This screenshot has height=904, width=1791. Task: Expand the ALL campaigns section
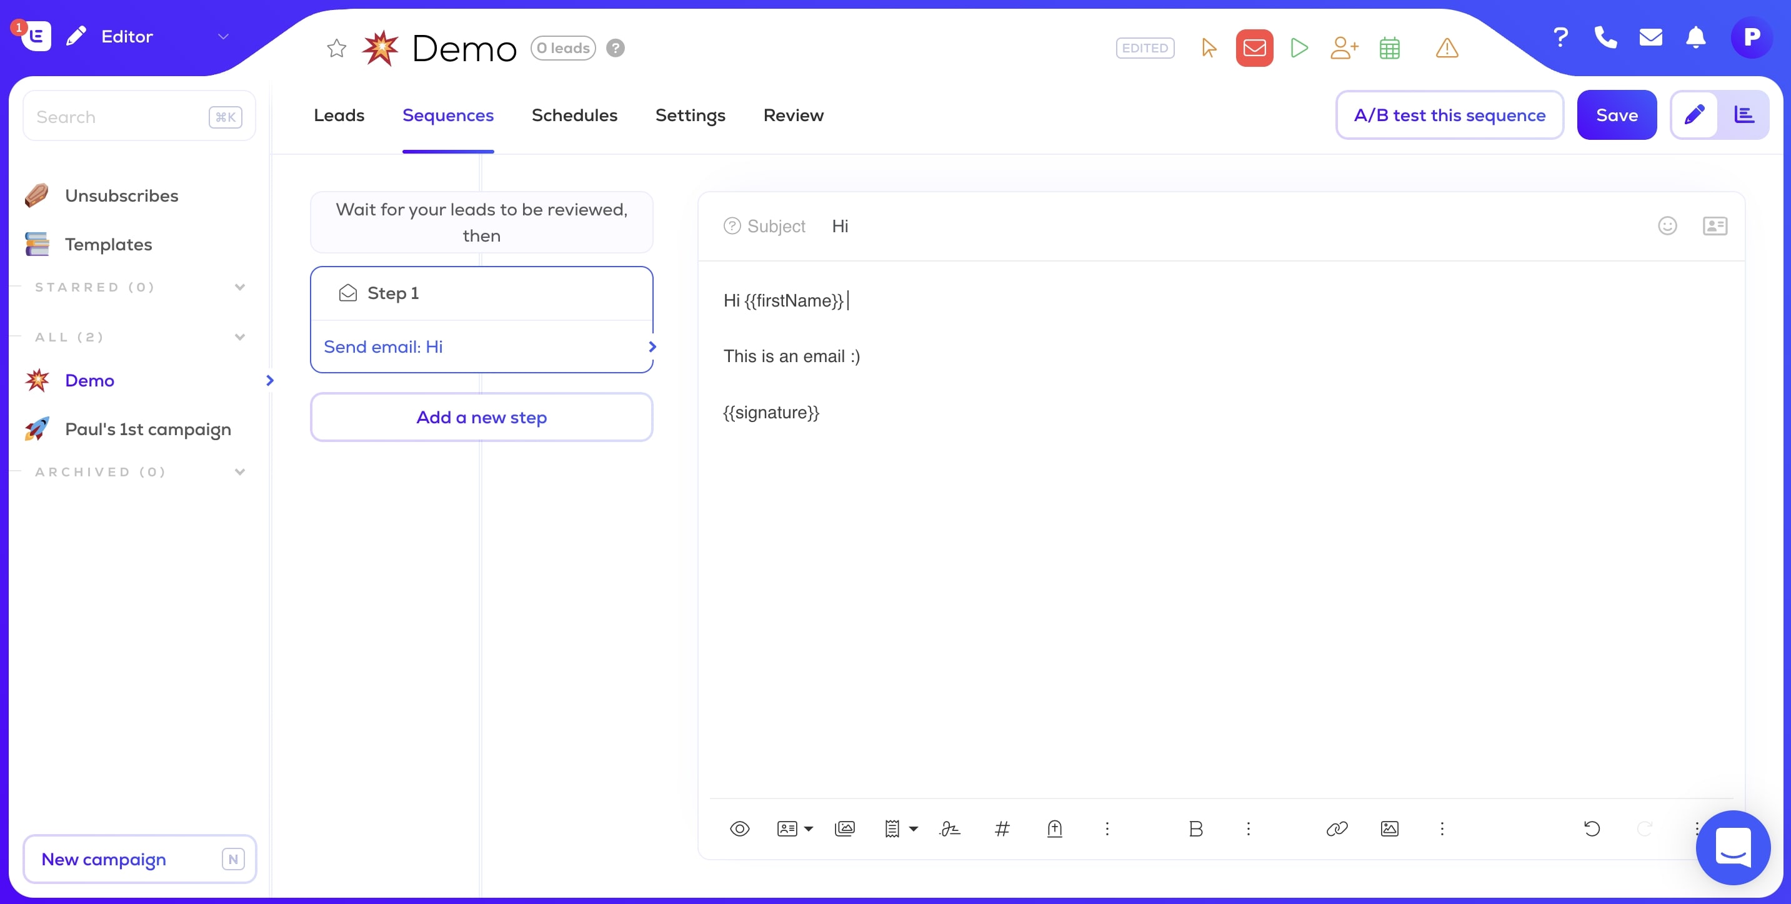click(241, 337)
